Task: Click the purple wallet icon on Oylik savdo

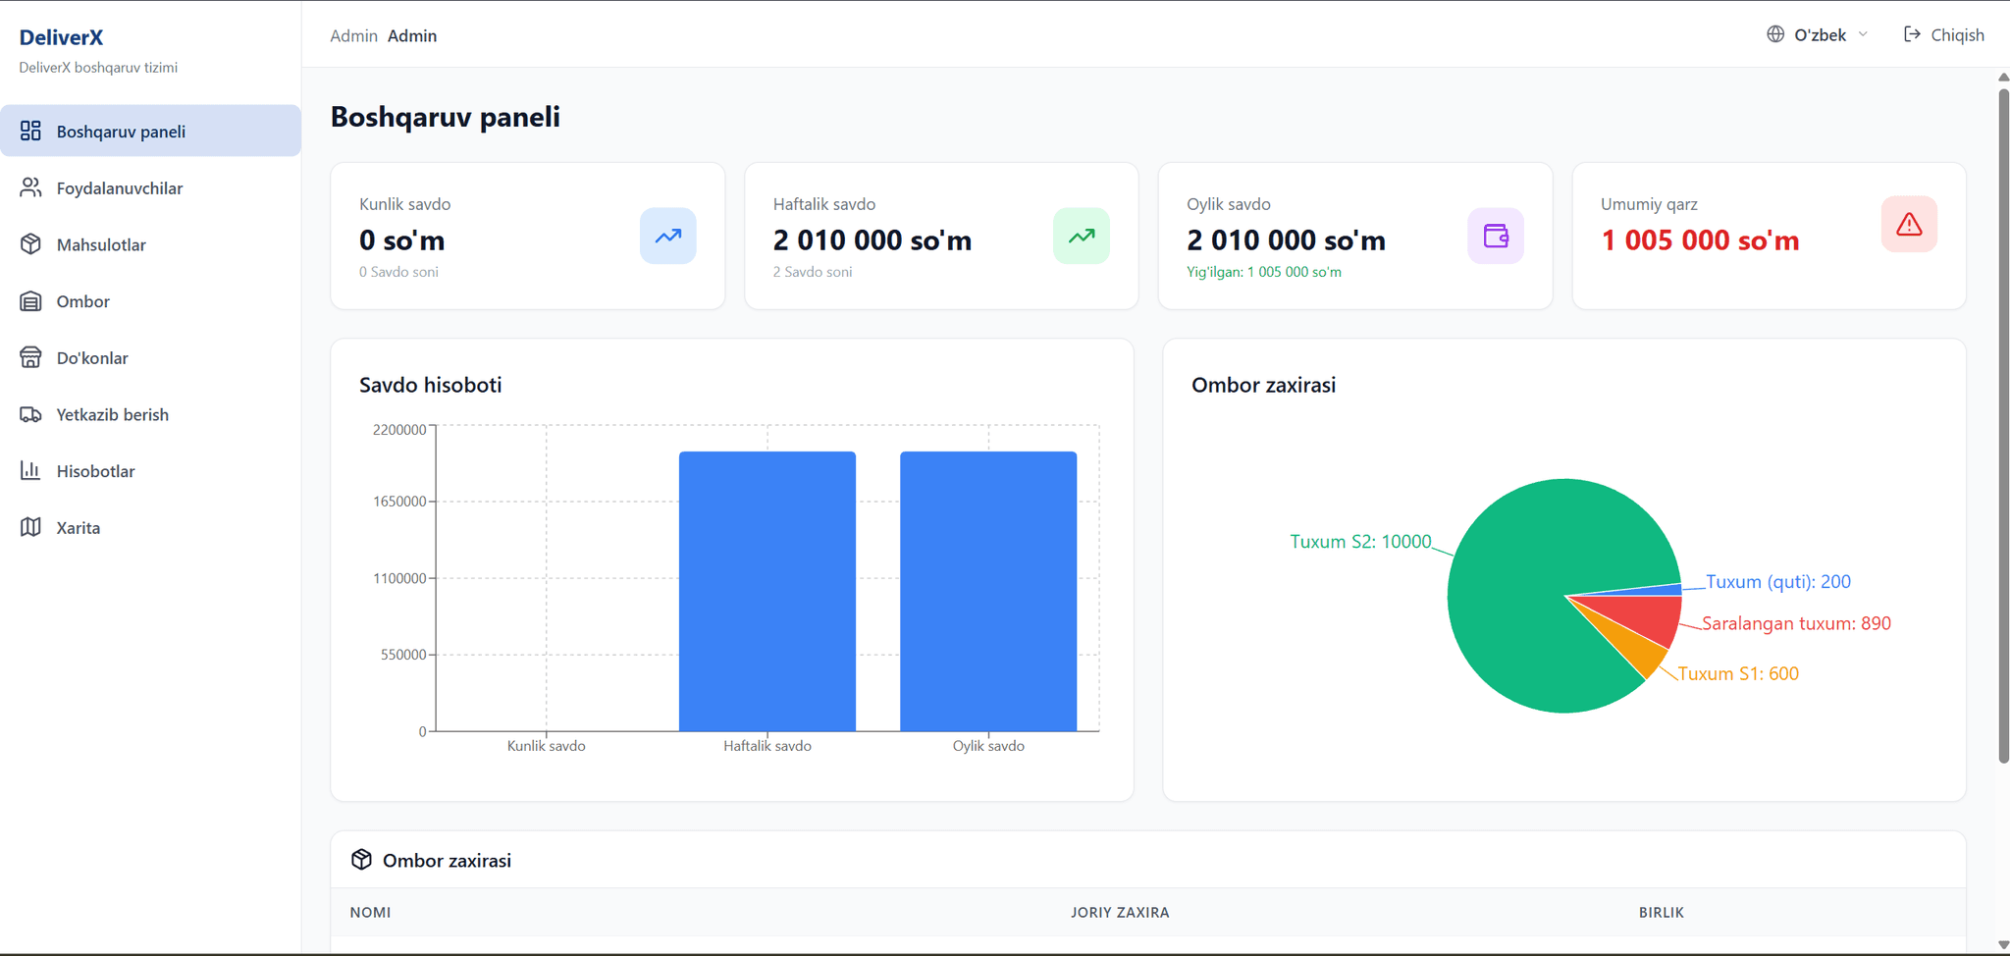Action: (1495, 236)
